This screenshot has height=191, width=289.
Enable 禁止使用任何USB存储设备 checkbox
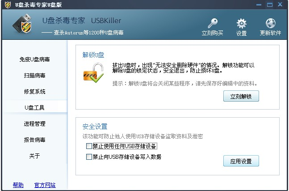(x=89, y=146)
